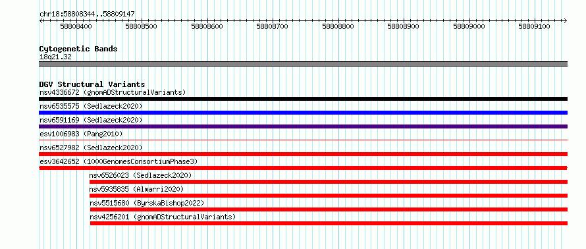Open the nsv6535575 Sedlazeck2020 label
Image resolution: width=586 pixels, height=249 pixels.
click(91, 106)
